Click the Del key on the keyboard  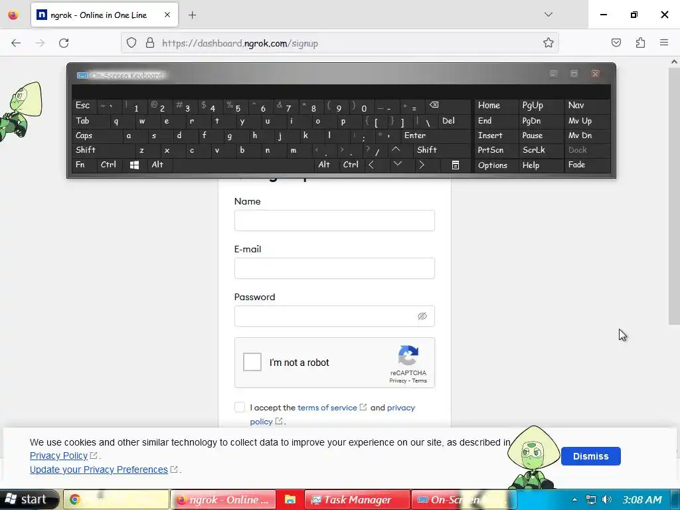click(455, 121)
